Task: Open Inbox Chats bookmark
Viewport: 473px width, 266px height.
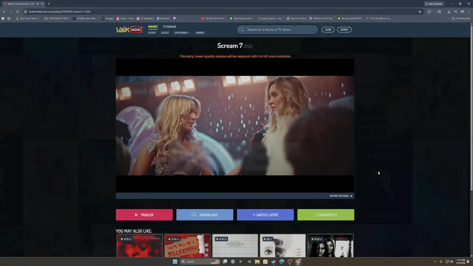Action: pyautogui.click(x=125, y=18)
